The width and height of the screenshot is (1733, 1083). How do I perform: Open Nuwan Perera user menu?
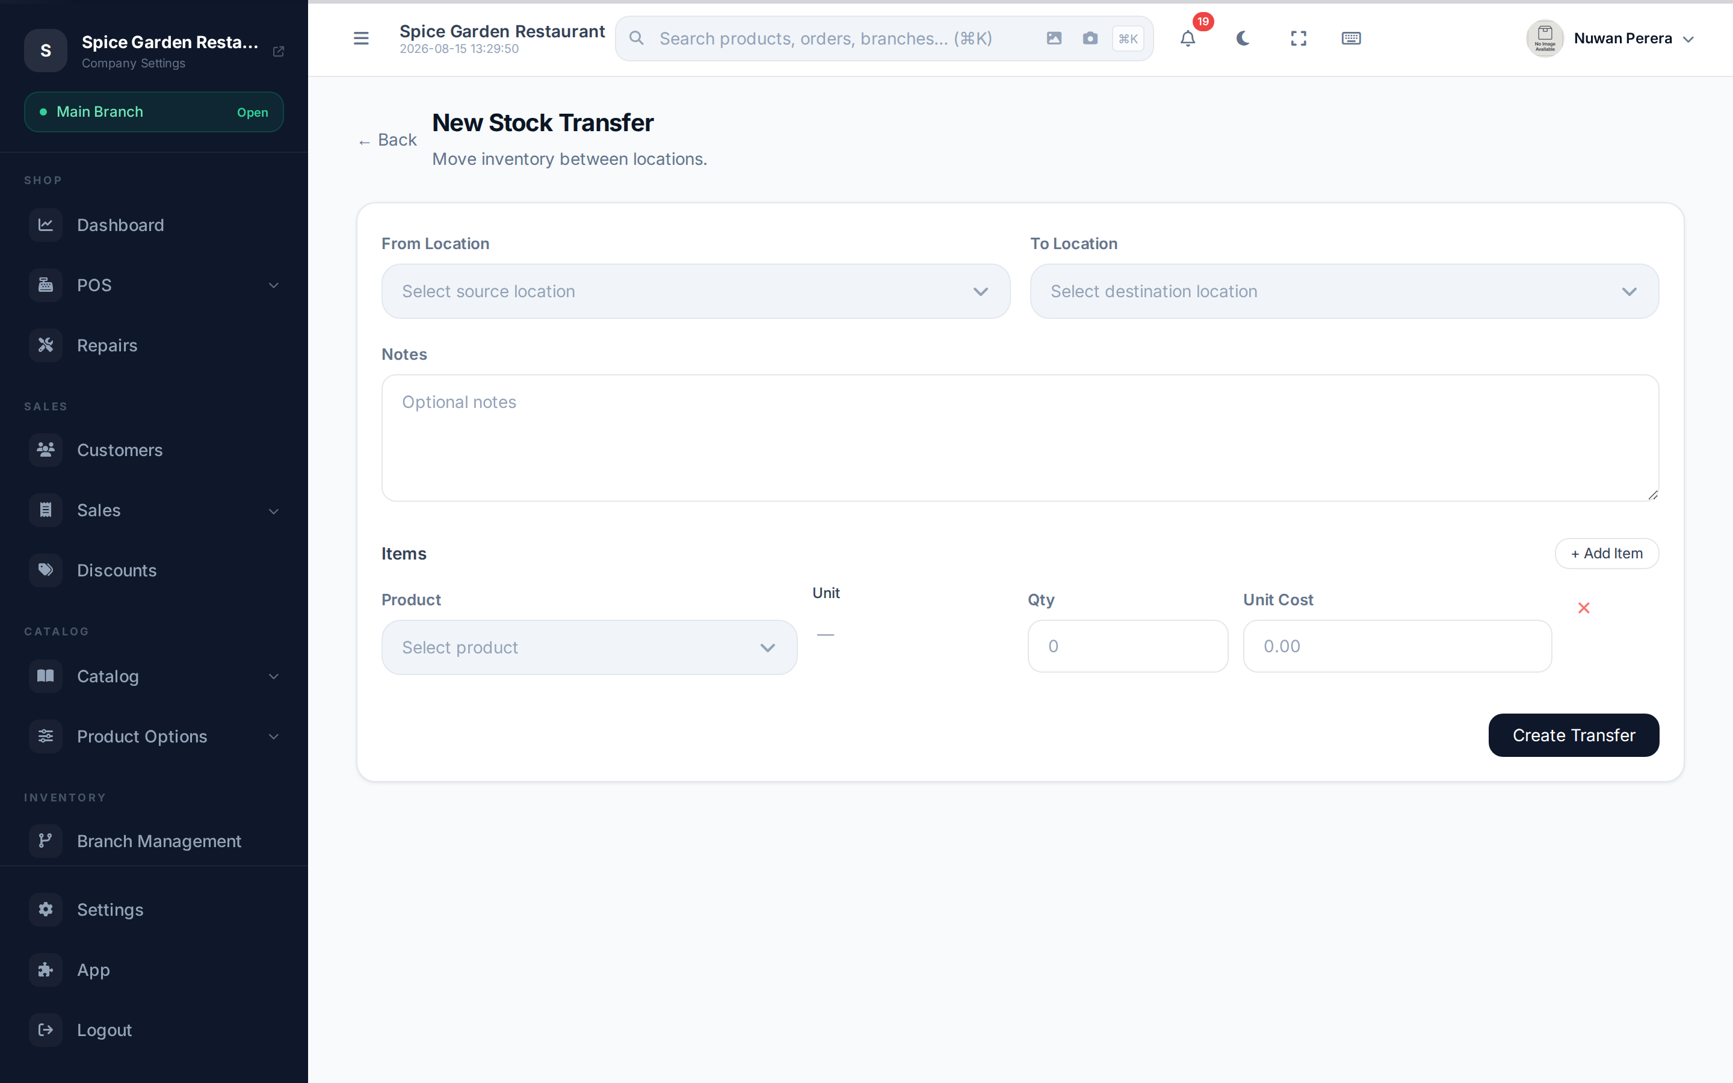tap(1610, 39)
